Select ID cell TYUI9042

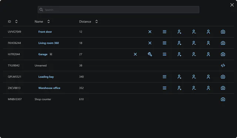(14, 65)
